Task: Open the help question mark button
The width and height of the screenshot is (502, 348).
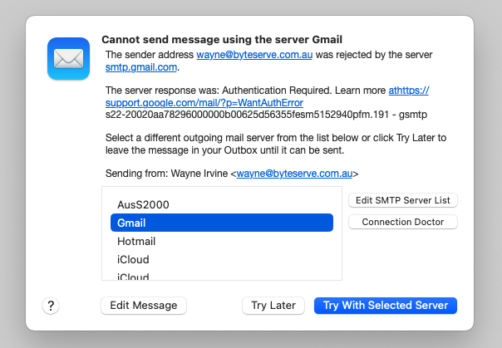Action: click(51, 306)
